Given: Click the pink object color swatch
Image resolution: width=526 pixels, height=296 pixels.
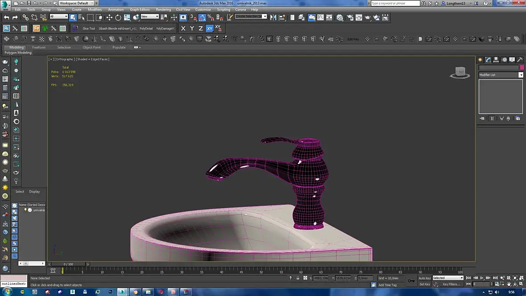Looking at the screenshot, I should [x=522, y=67].
